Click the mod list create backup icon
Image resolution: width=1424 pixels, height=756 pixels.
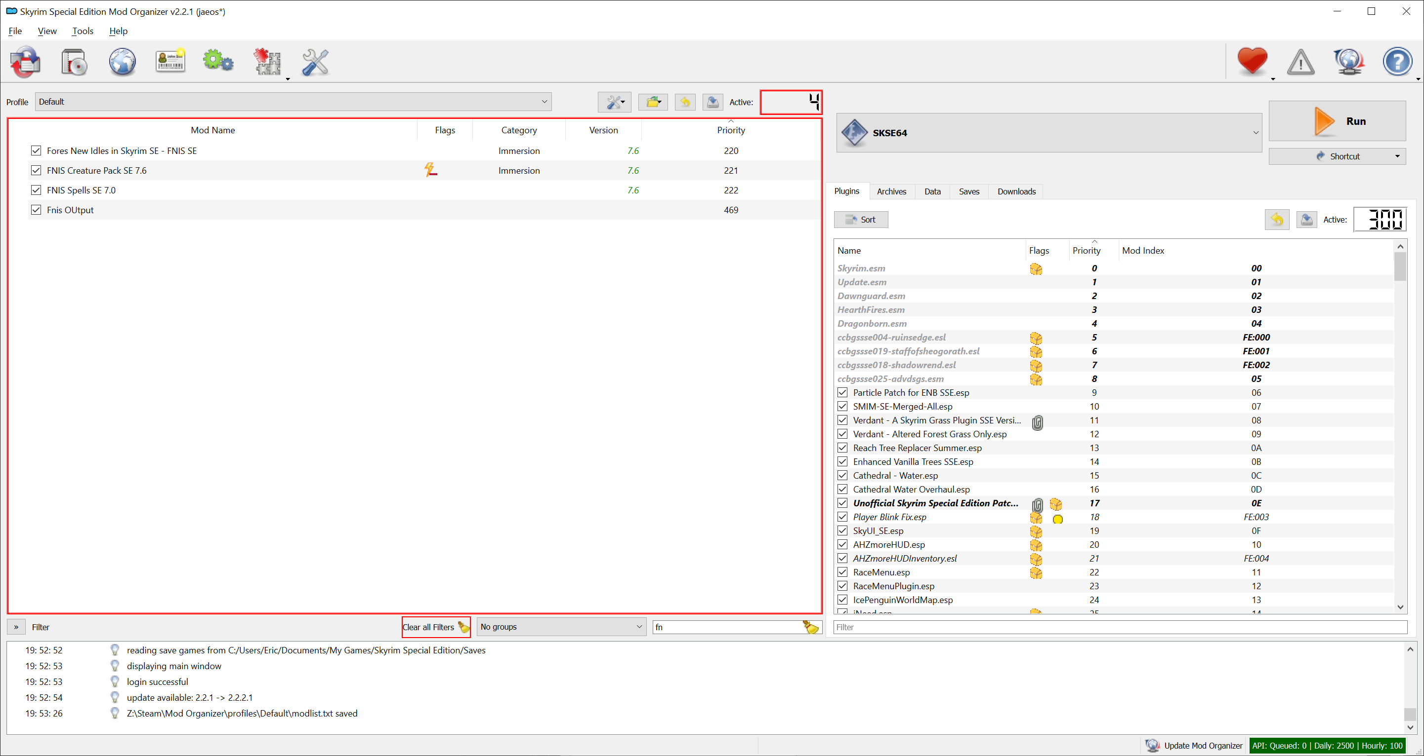(x=712, y=102)
